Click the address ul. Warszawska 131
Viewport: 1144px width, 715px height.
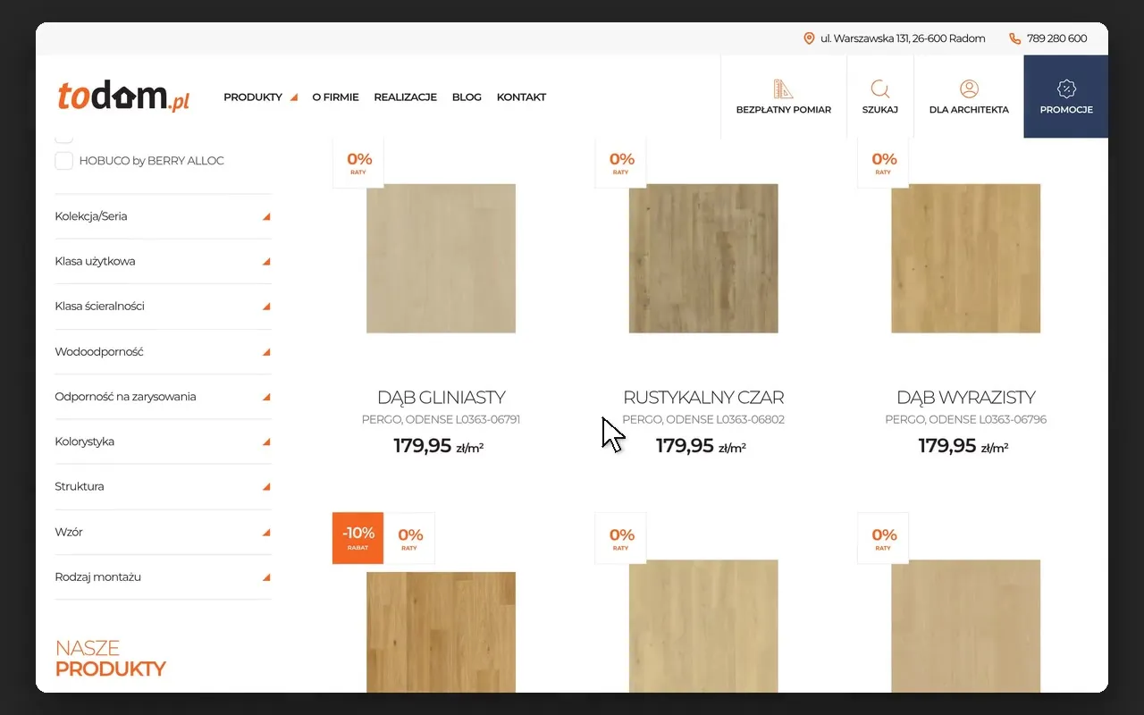[903, 38]
